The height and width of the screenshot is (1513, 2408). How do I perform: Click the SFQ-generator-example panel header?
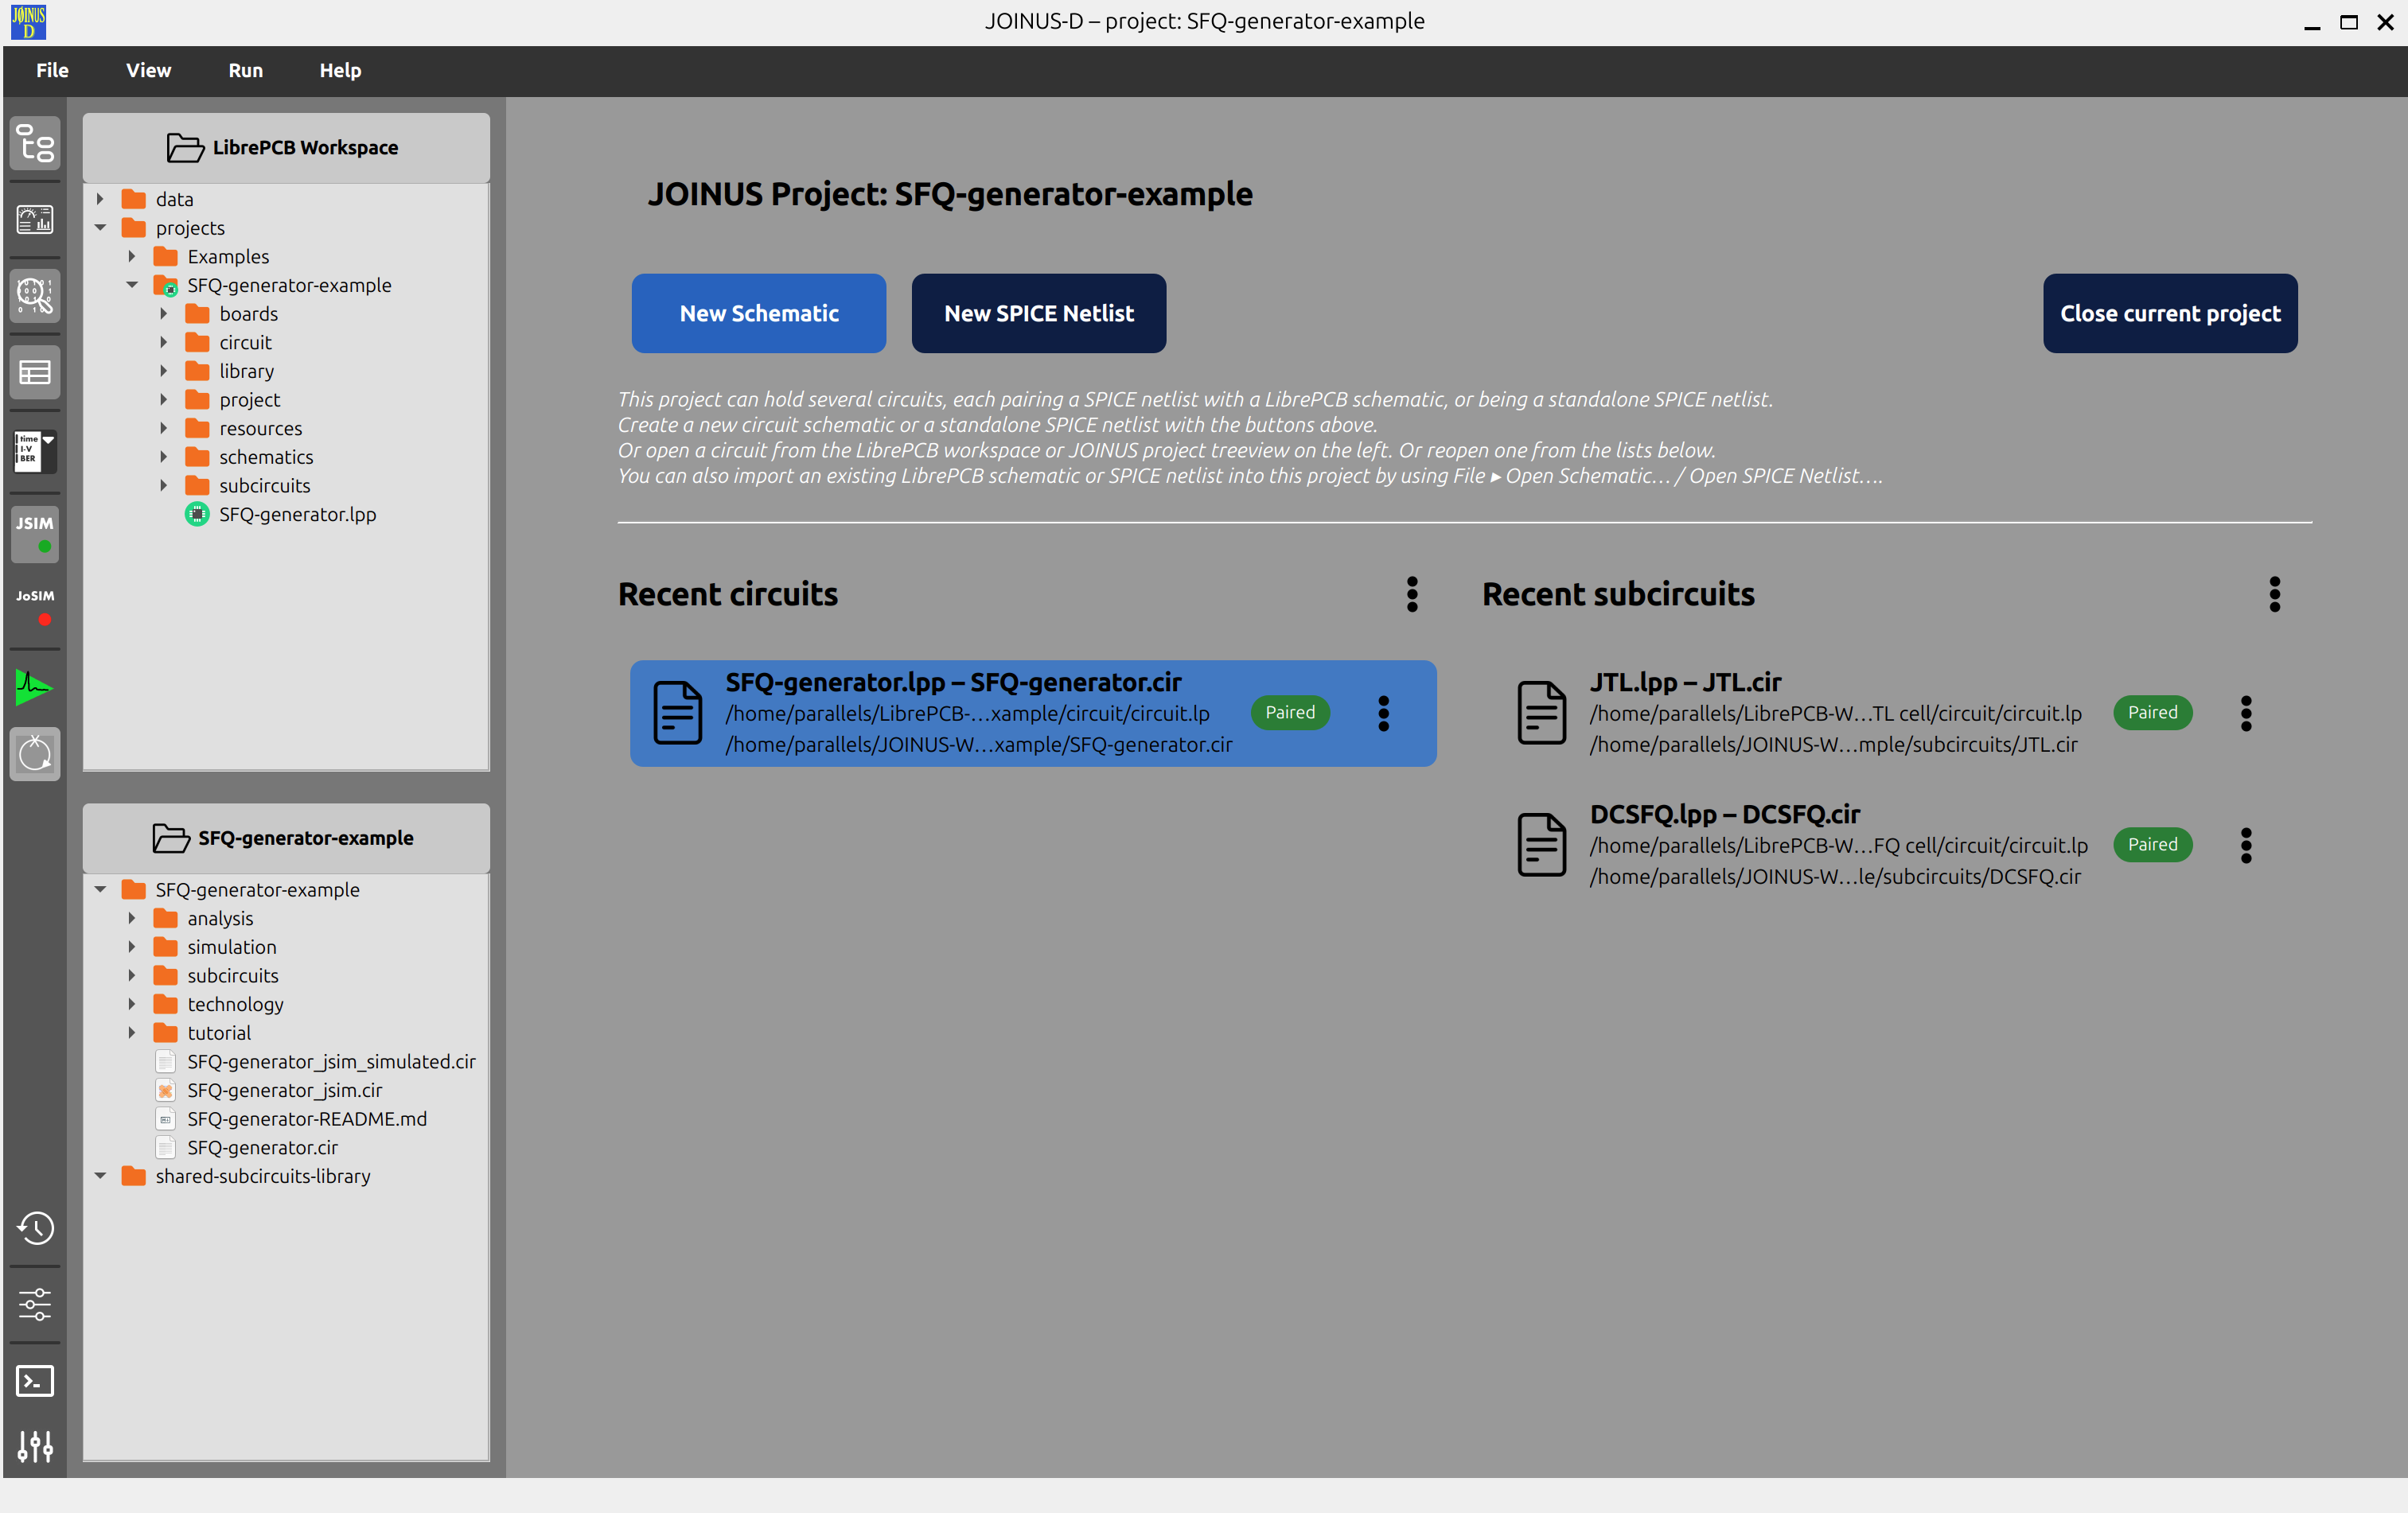point(286,838)
